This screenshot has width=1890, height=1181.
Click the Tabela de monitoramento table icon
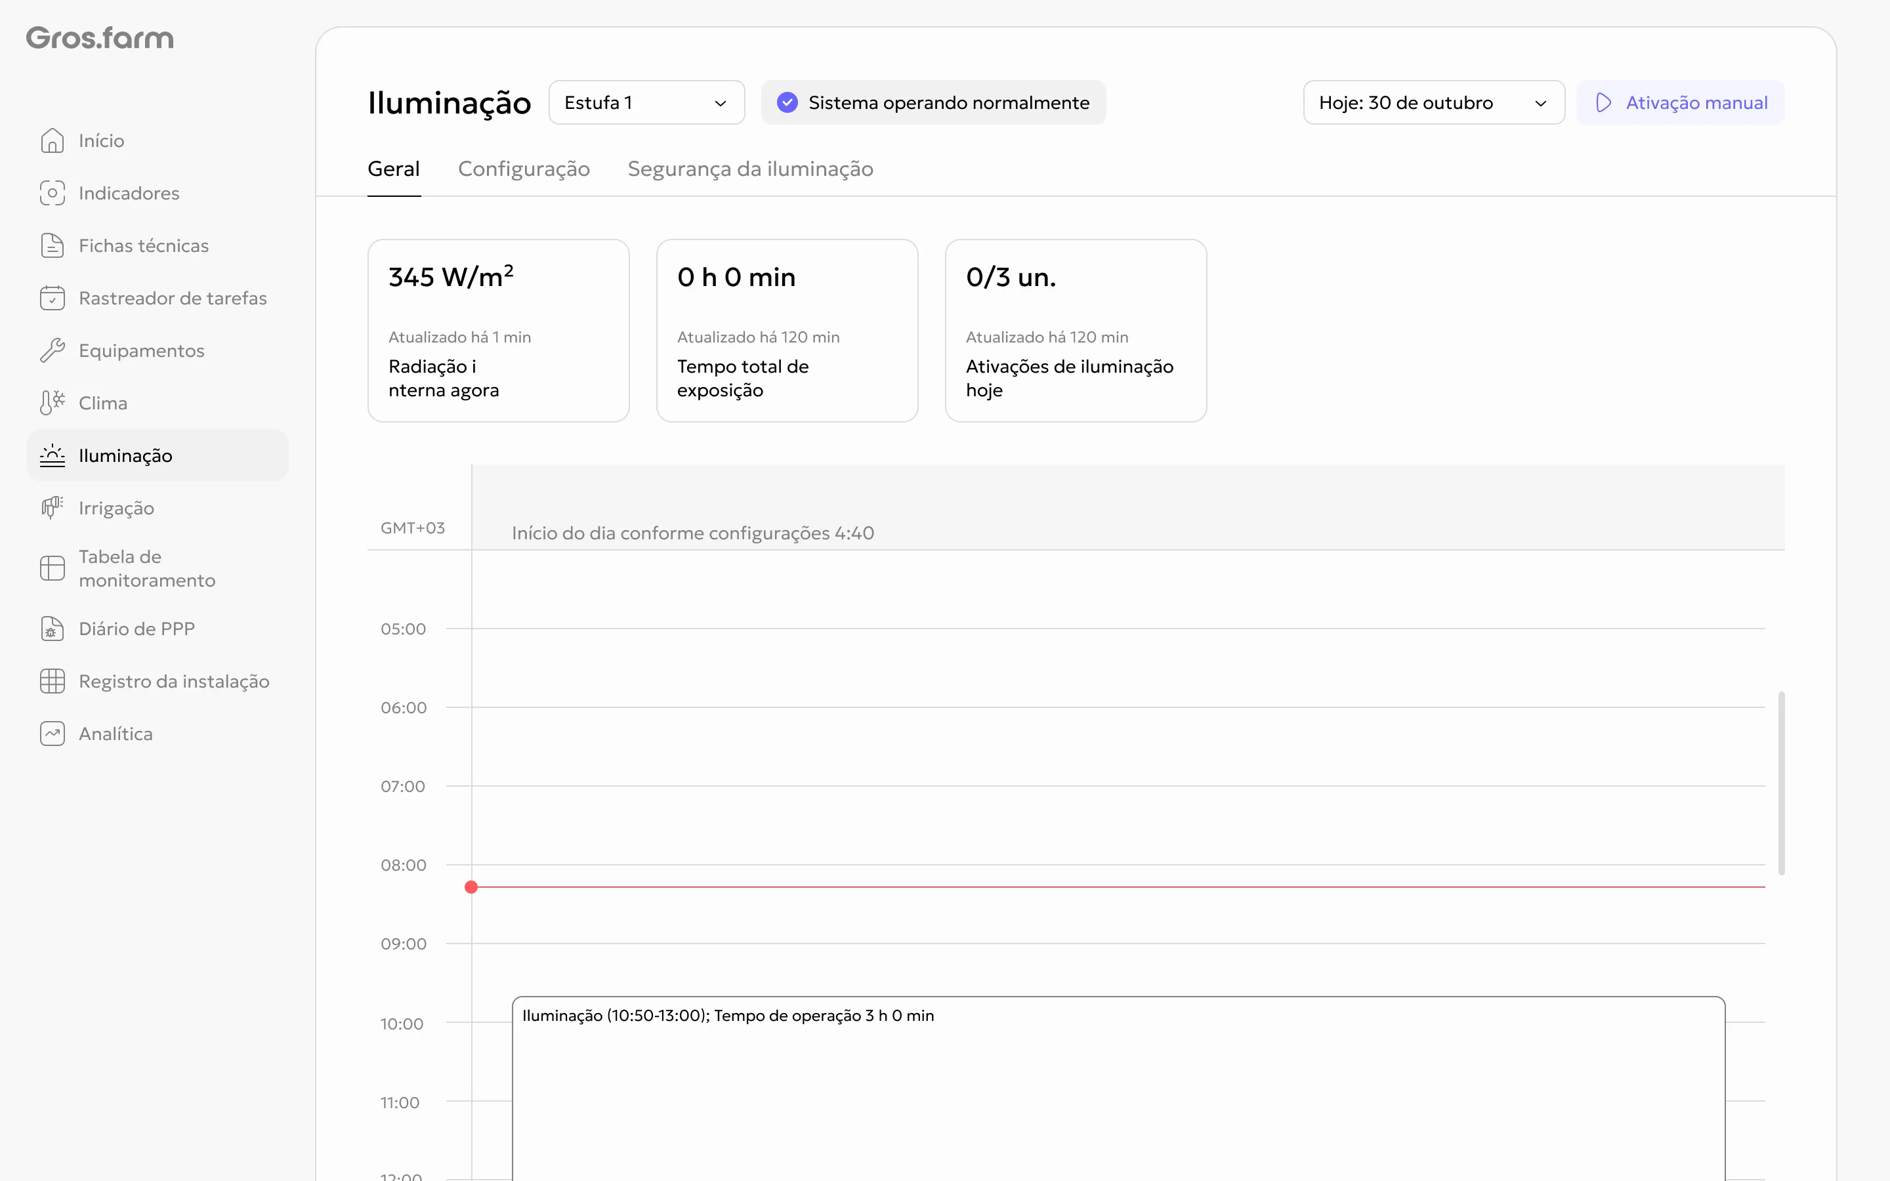click(x=52, y=568)
